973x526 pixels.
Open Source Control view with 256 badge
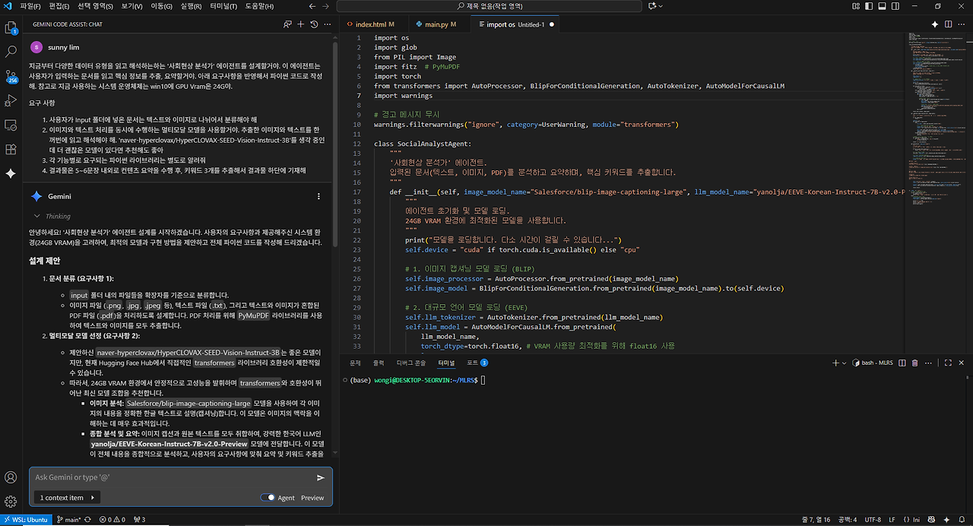(x=11, y=77)
